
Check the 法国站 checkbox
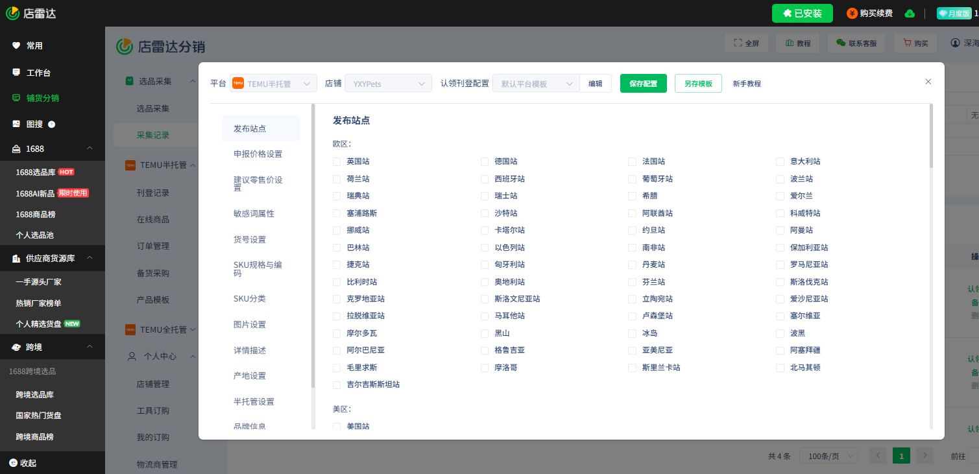[x=632, y=161]
